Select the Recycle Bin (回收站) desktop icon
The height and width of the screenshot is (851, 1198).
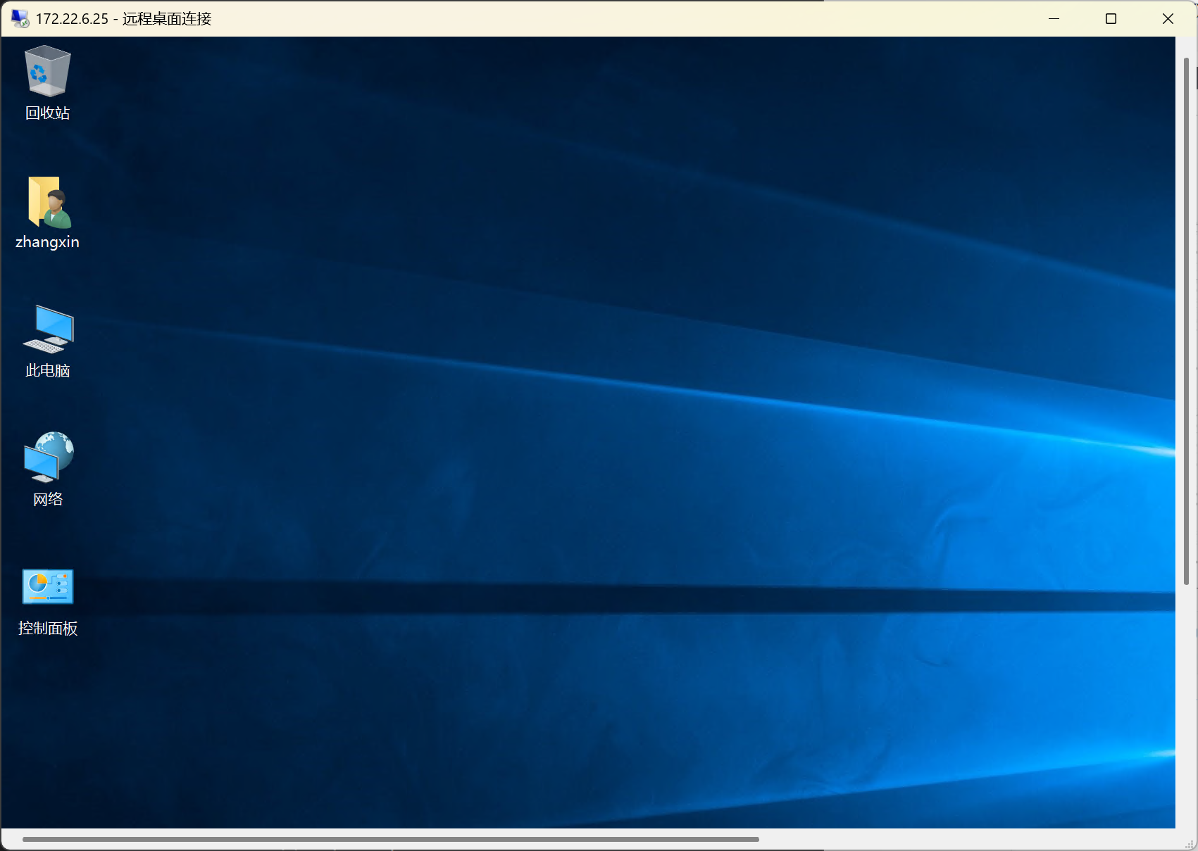click(x=47, y=71)
